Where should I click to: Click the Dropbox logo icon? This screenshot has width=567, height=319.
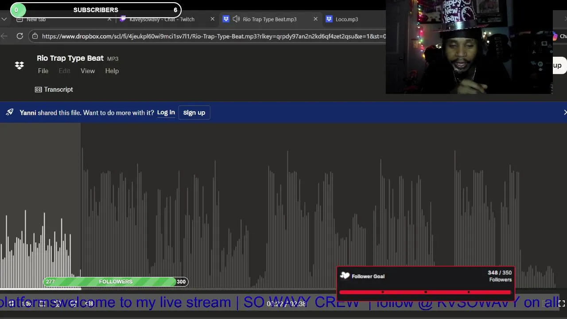pyautogui.click(x=19, y=66)
